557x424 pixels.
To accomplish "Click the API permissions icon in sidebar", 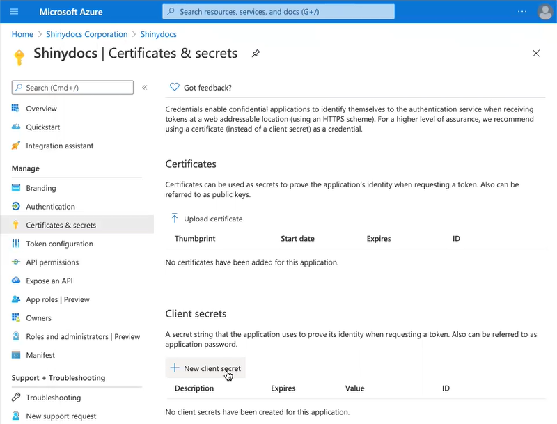I will [16, 262].
